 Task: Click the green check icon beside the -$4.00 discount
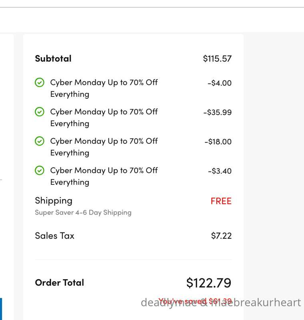(x=39, y=82)
